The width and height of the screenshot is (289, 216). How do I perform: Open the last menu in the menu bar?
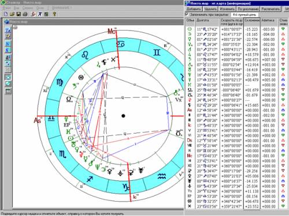61,7
